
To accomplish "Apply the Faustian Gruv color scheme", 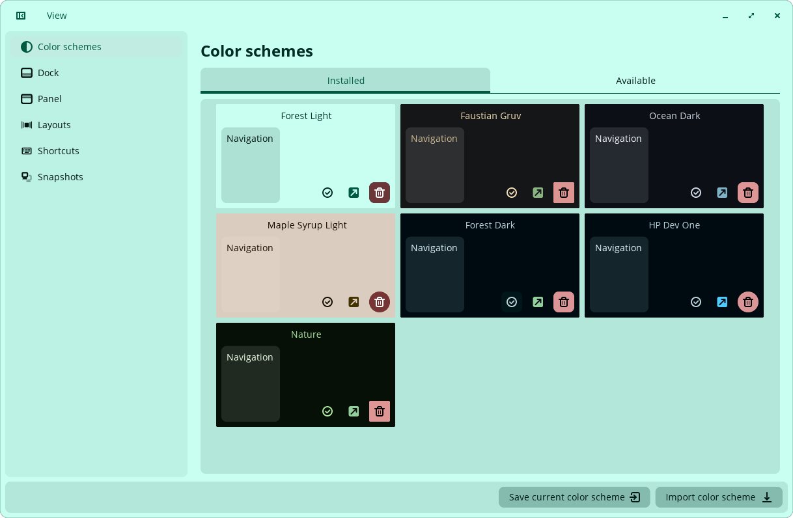I will 512,193.
